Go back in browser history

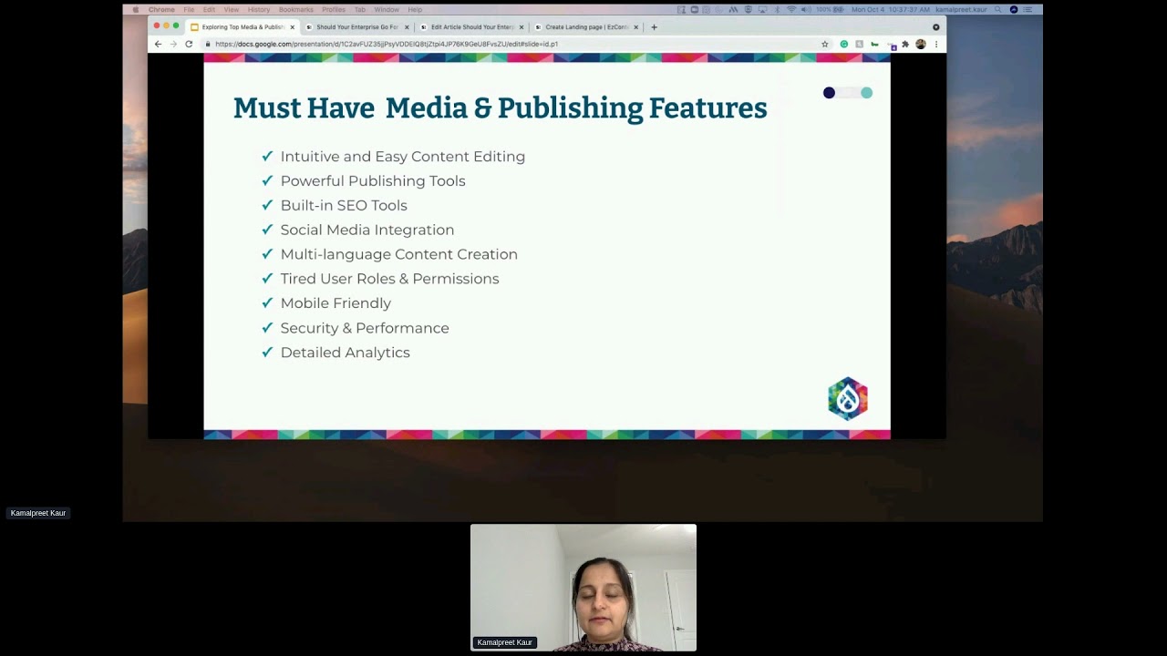coord(158,44)
